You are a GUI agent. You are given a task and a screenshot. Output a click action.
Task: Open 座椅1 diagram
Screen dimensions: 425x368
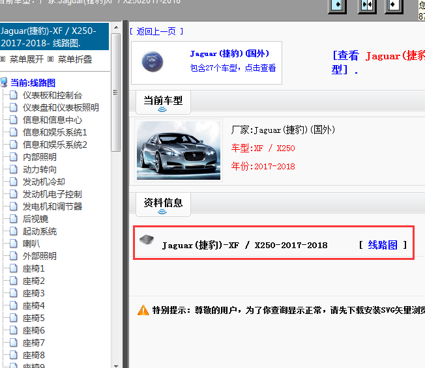34,268
